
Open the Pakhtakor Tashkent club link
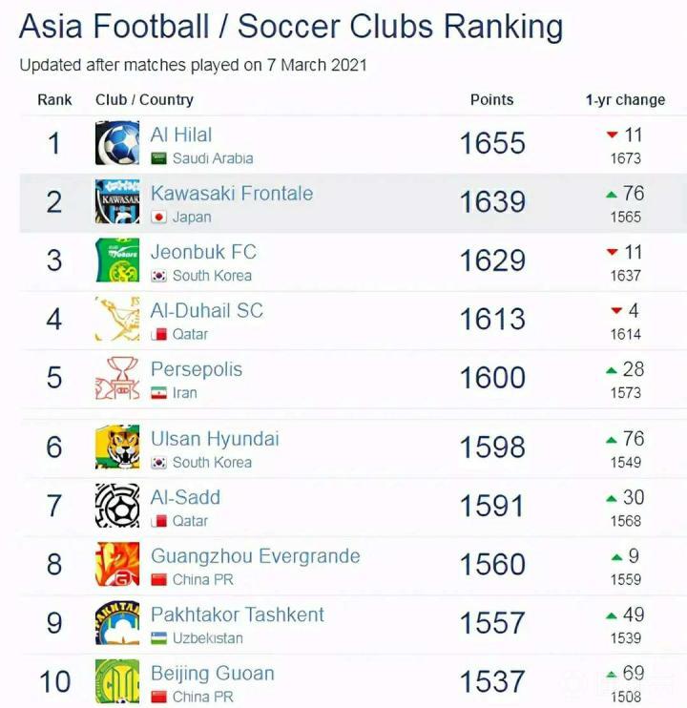(x=238, y=614)
